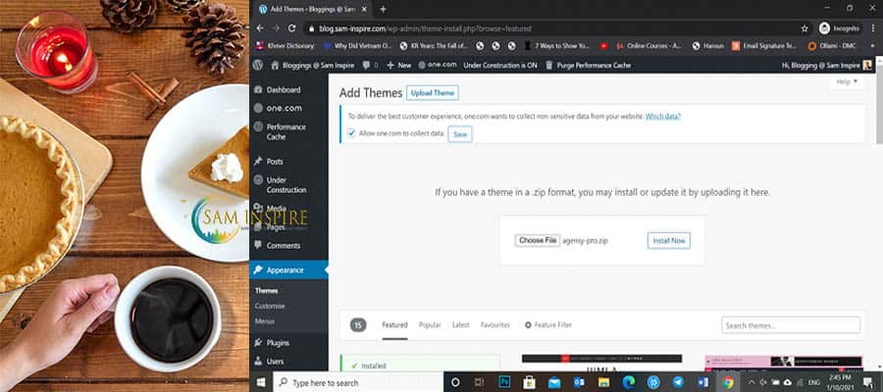Viewport: 883px width, 392px height.
Task: Click the Choose File button
Action: 538,240
